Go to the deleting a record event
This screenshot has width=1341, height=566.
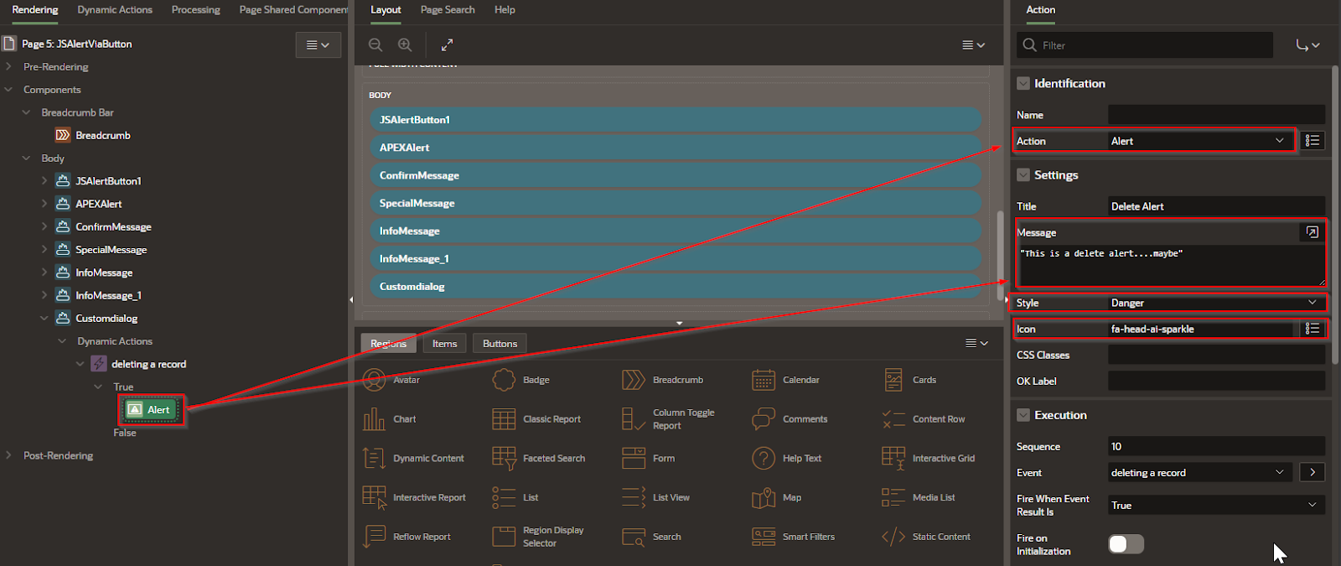point(1313,472)
